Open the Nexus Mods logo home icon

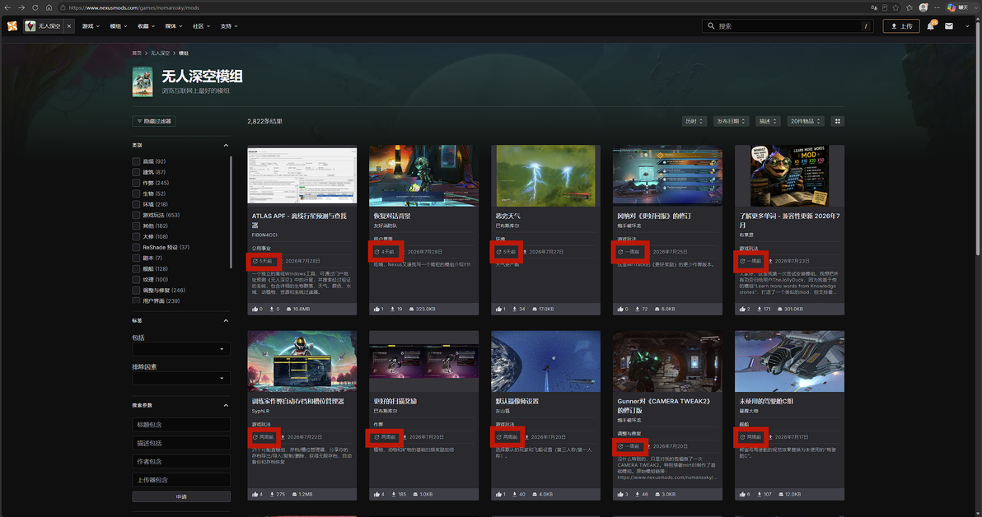12,26
